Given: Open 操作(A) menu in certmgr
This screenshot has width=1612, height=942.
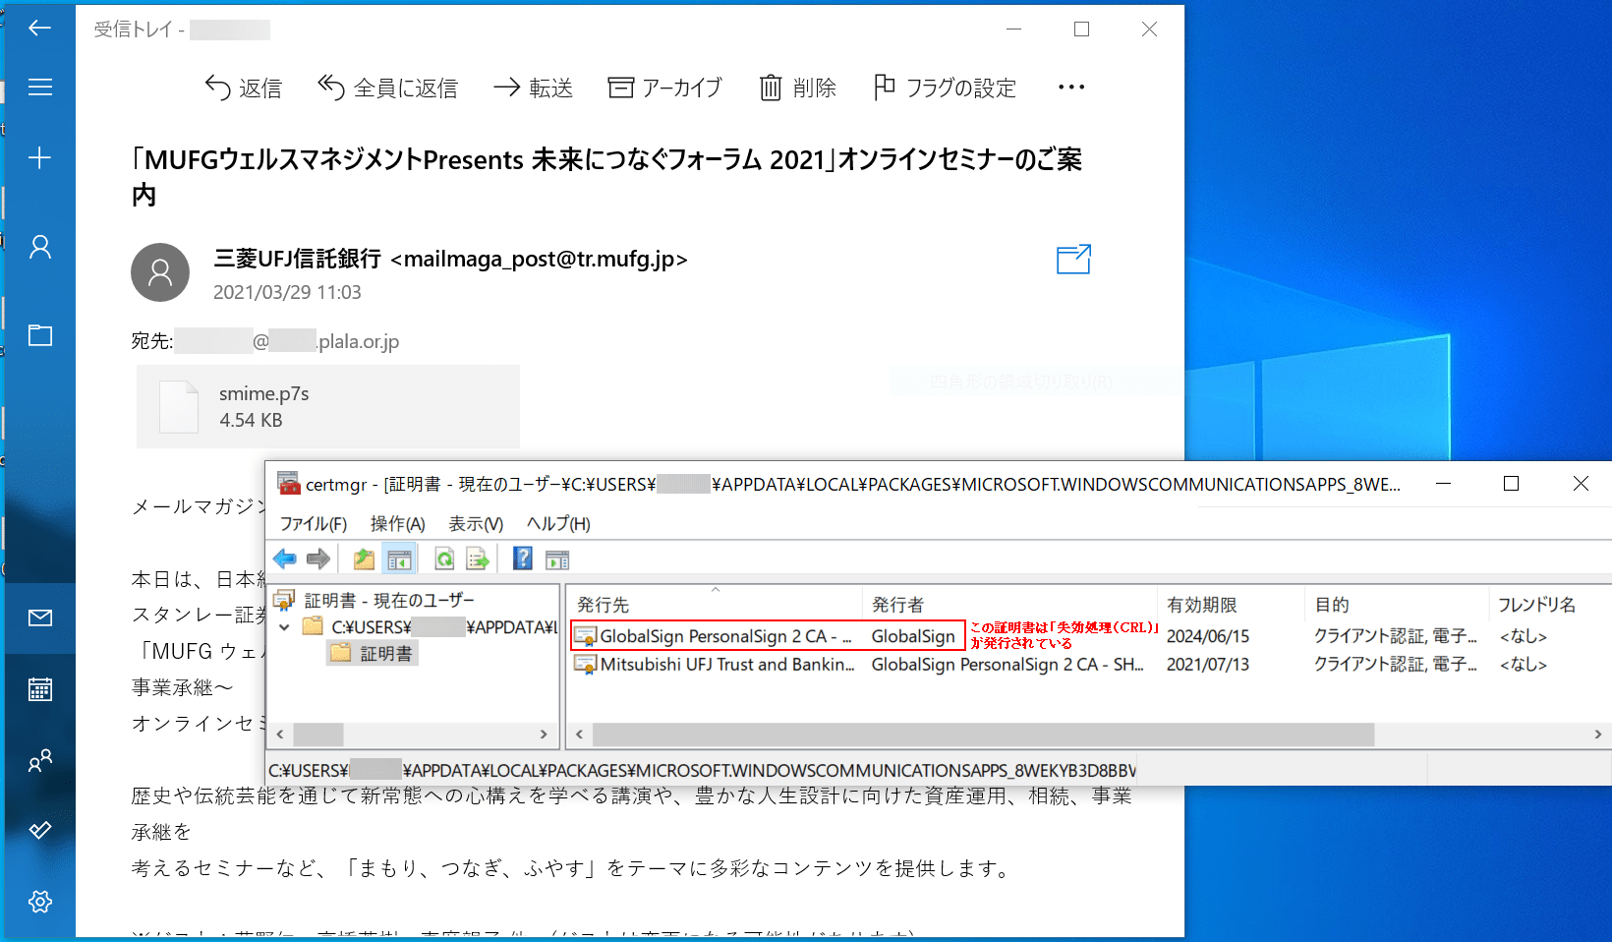Looking at the screenshot, I should (x=398, y=524).
